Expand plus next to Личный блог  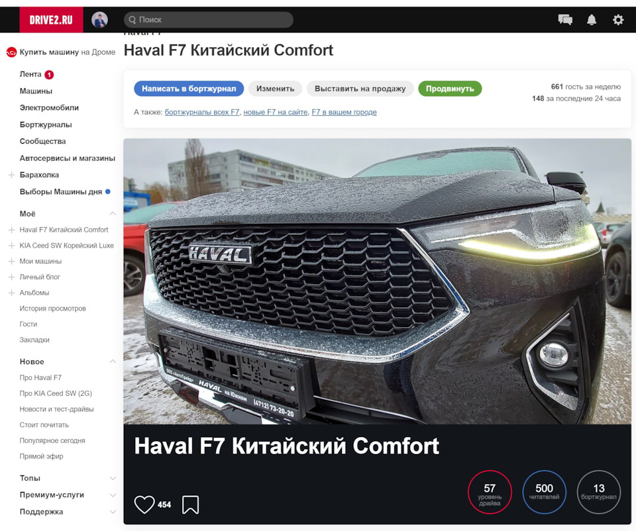pos(11,277)
